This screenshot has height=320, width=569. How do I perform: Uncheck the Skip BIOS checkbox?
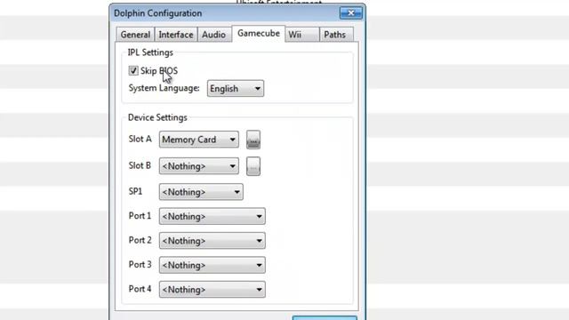[133, 70]
